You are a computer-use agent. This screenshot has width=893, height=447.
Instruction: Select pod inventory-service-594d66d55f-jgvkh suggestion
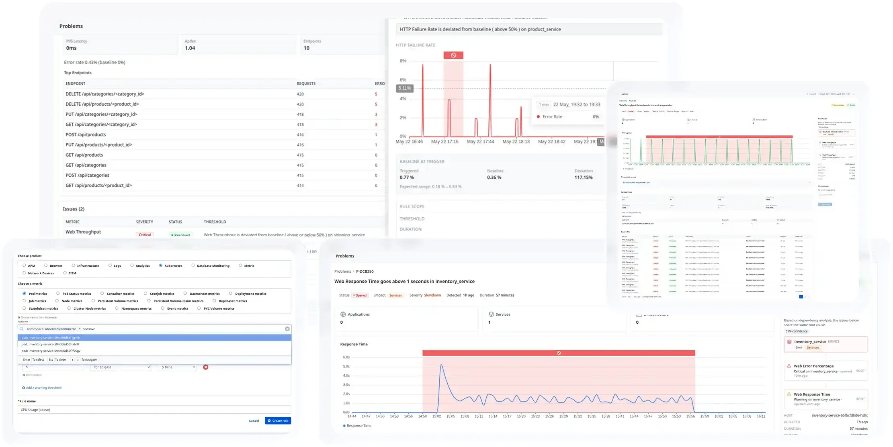point(154,338)
